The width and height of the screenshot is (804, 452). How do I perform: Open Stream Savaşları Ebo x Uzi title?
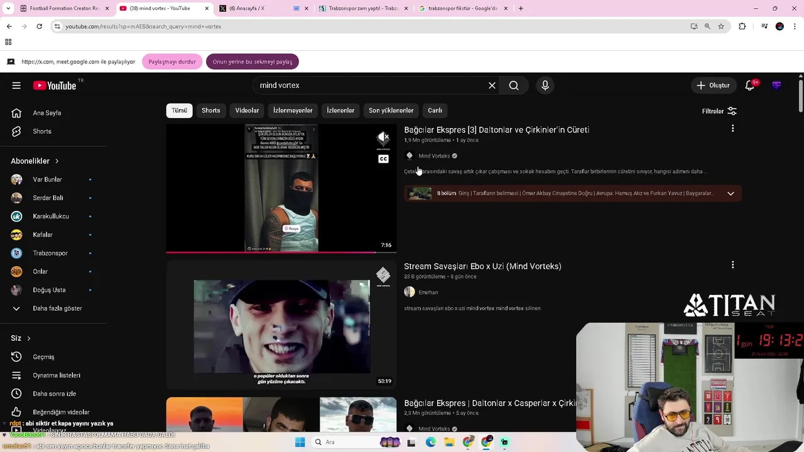pos(482,266)
